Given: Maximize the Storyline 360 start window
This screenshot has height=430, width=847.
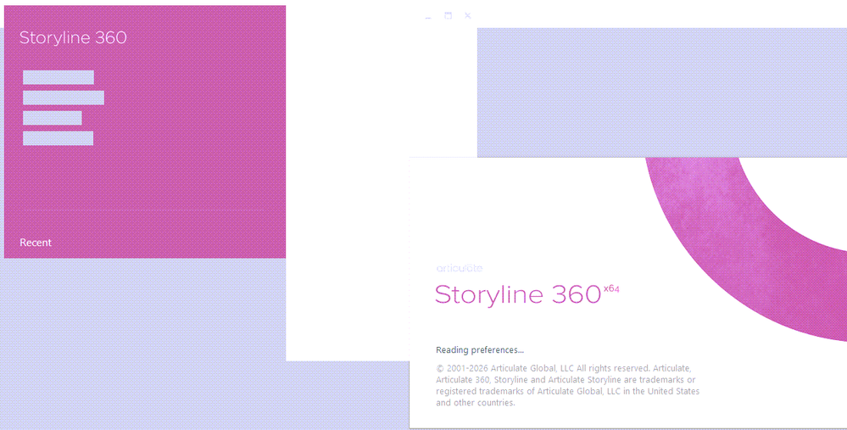Looking at the screenshot, I should coord(449,15).
